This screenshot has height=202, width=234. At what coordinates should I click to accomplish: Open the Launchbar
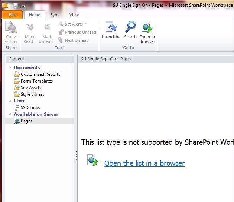[x=112, y=30]
